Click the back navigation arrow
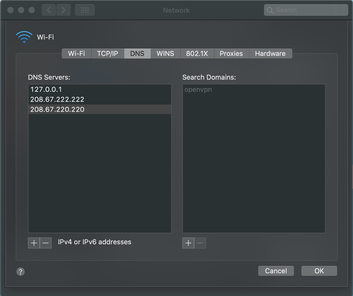353x296 pixels. (48, 10)
